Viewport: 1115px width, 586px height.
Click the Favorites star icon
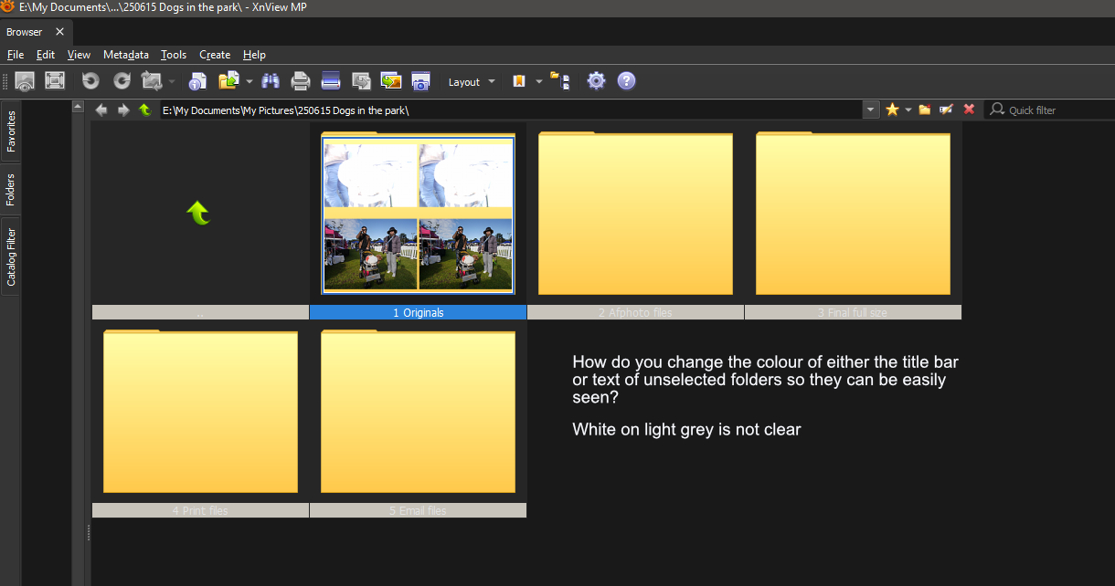(x=893, y=110)
